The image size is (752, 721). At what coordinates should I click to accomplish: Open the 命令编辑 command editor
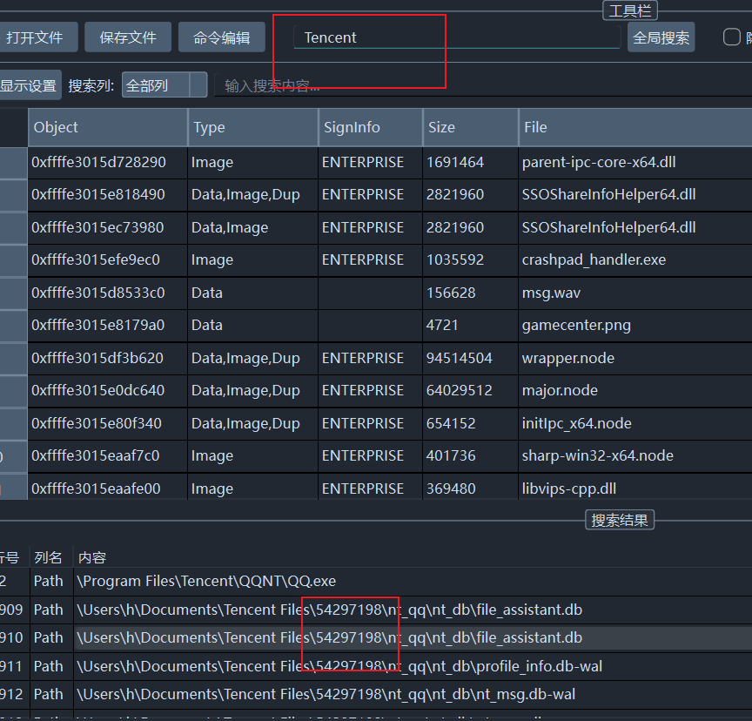221,37
